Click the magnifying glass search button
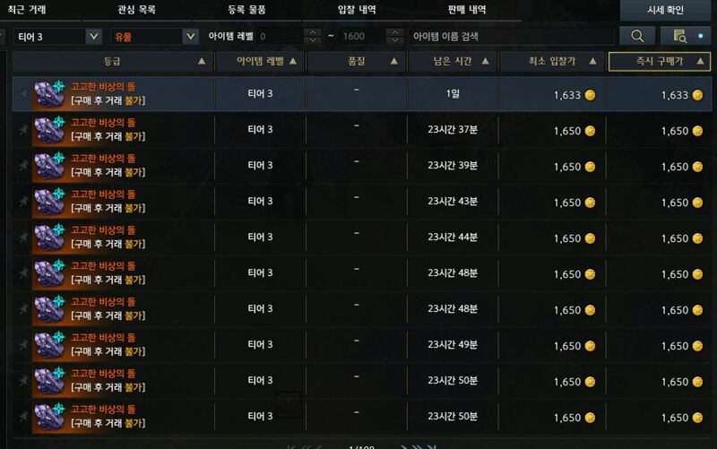Viewport: 717px width, 449px height. 637,36
